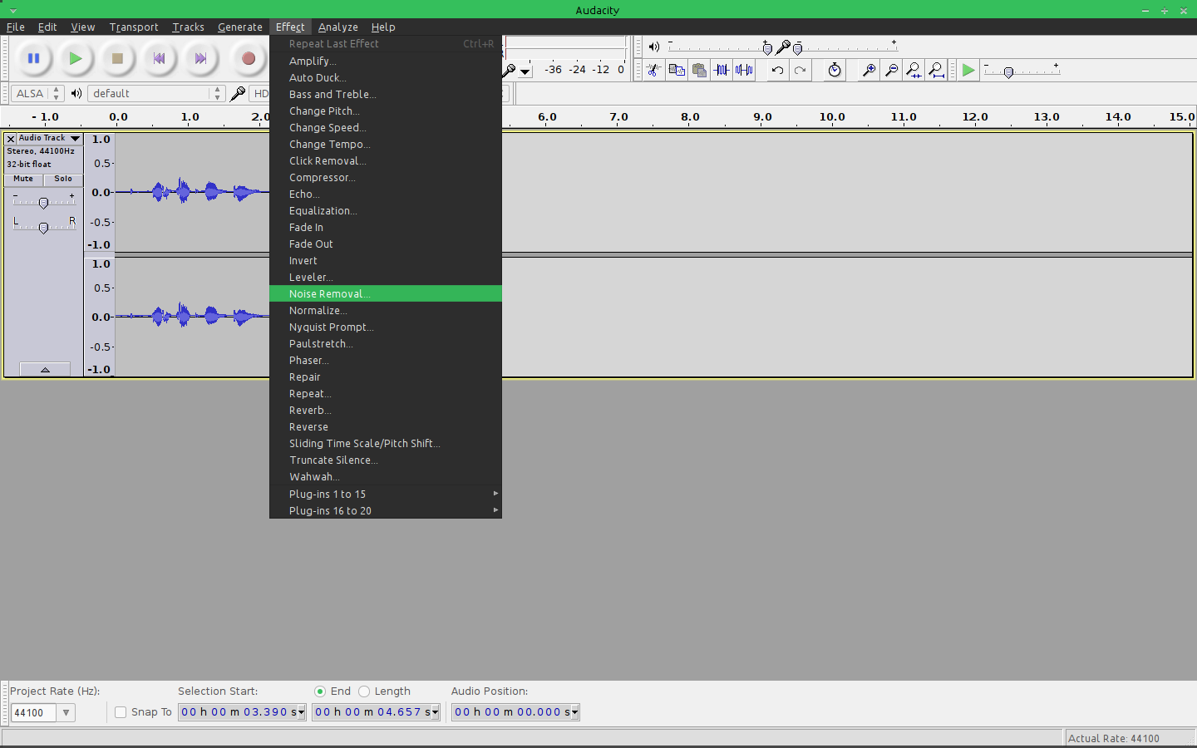Start playback with the green Play button
The height and width of the screenshot is (748, 1197).
[x=75, y=58]
